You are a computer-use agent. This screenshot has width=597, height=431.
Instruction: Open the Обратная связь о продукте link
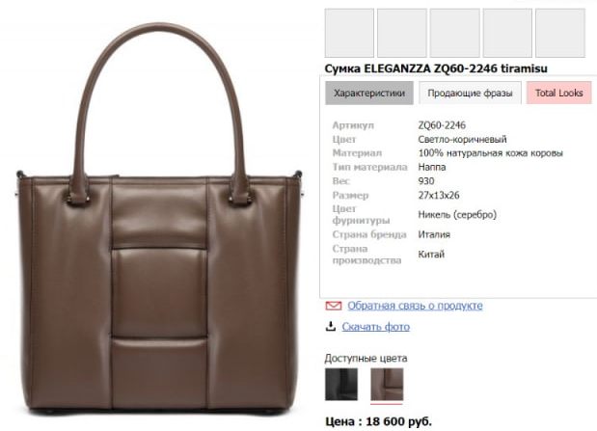coord(415,306)
